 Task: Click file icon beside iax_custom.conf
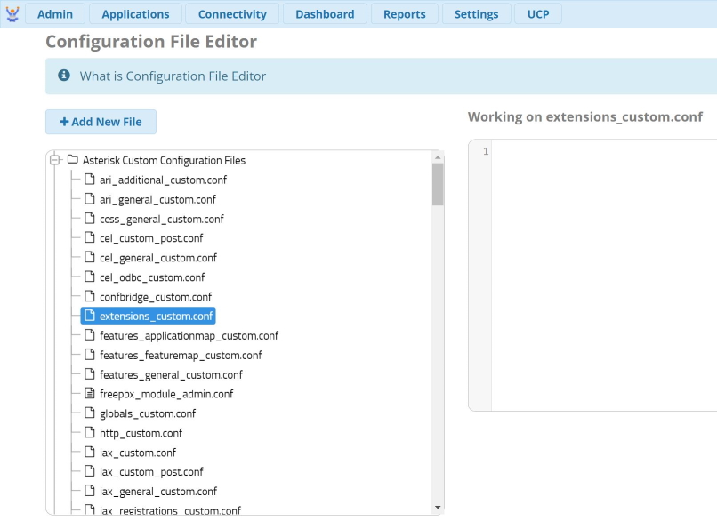click(x=89, y=453)
